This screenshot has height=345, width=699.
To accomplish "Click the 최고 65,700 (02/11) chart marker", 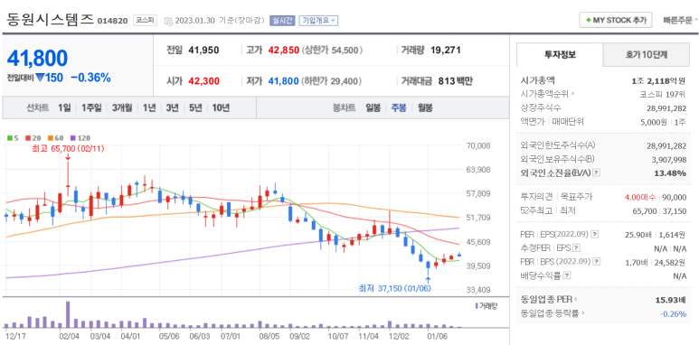I will 68,149.
